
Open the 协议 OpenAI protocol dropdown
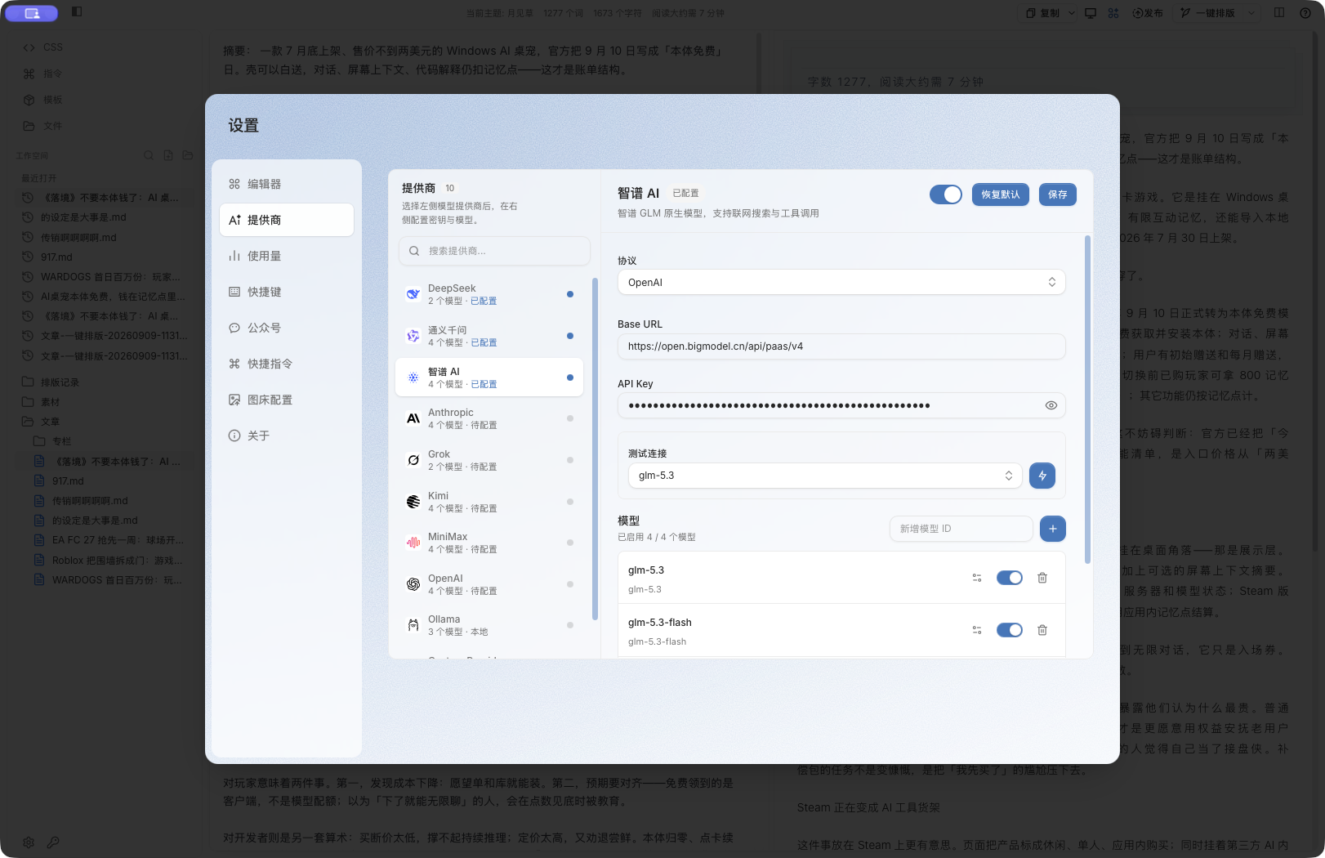click(x=841, y=282)
